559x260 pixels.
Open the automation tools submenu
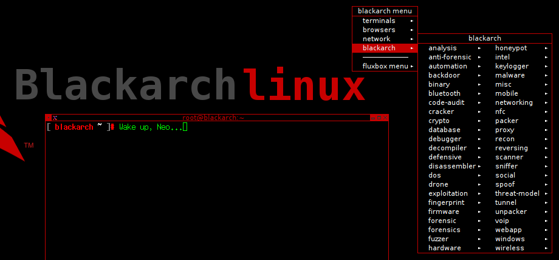coord(451,66)
